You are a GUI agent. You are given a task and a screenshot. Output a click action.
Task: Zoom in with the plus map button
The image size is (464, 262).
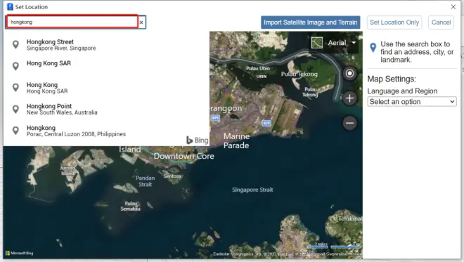tap(349, 98)
